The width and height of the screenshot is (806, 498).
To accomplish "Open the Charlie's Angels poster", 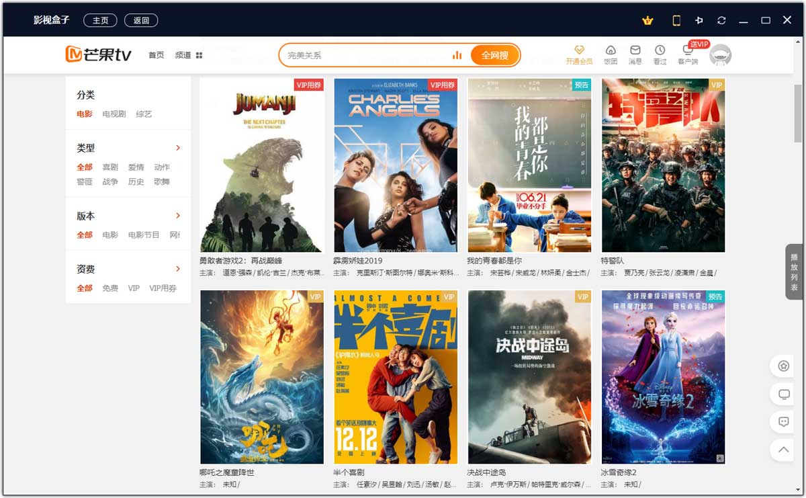I will 396,165.
